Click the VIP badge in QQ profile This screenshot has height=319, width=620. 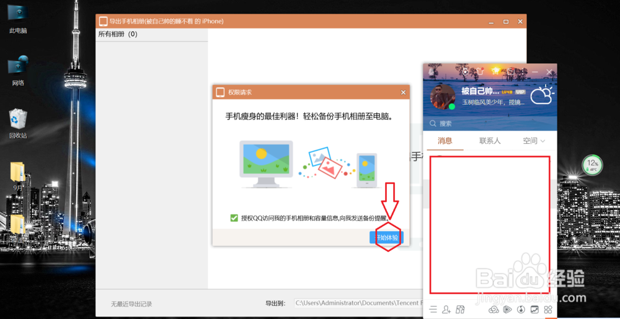(520, 92)
